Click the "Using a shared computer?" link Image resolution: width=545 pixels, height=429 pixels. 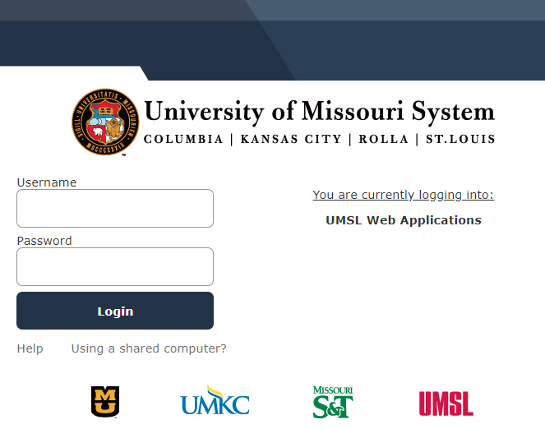(x=149, y=348)
